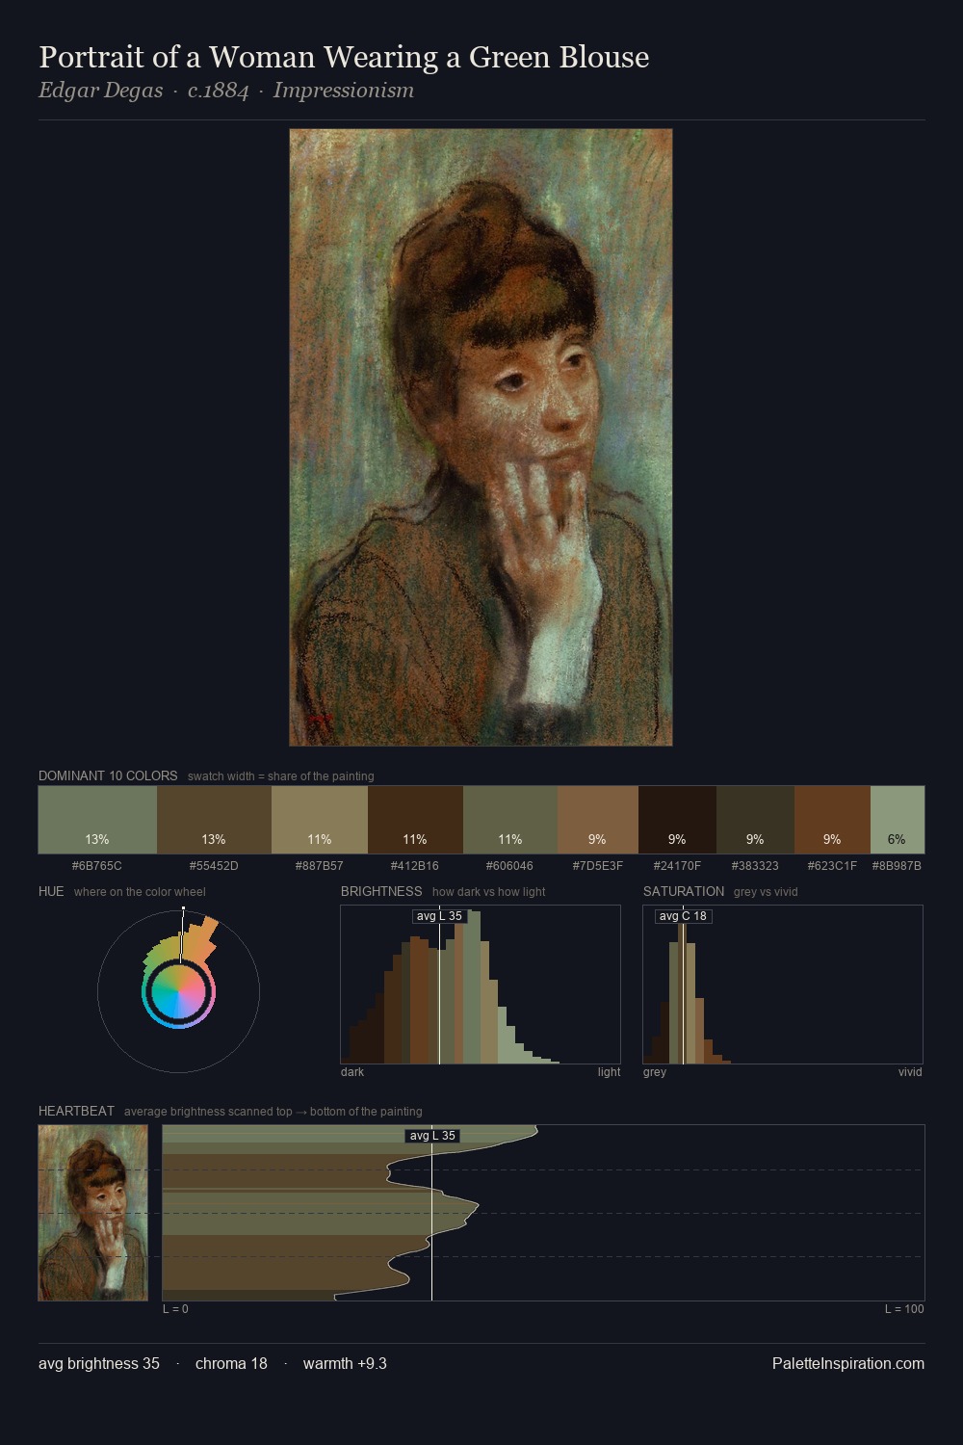
Task: Click 'grey vs vivid' caption
Action: point(766,891)
